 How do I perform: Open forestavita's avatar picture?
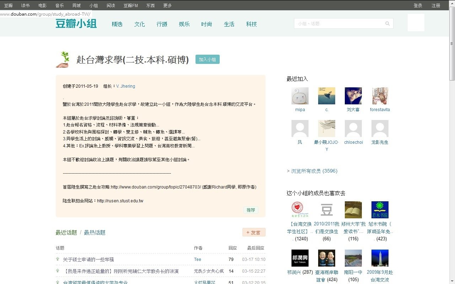pyautogui.click(x=380, y=95)
